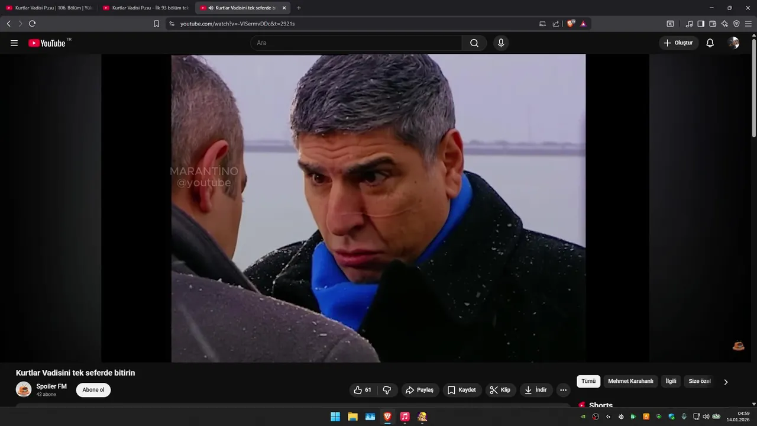Click the Kurtlar Vadisini tek seferde bitirin title
This screenshot has width=757, height=426.
coord(75,373)
